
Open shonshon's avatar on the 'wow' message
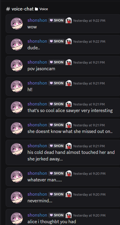17,24
